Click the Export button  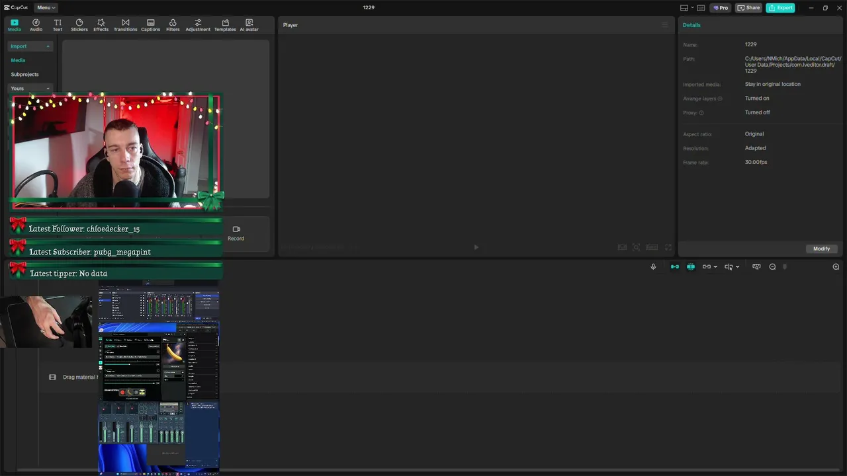780,8
